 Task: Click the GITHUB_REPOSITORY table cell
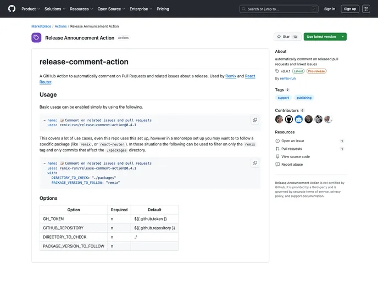(x=74, y=228)
